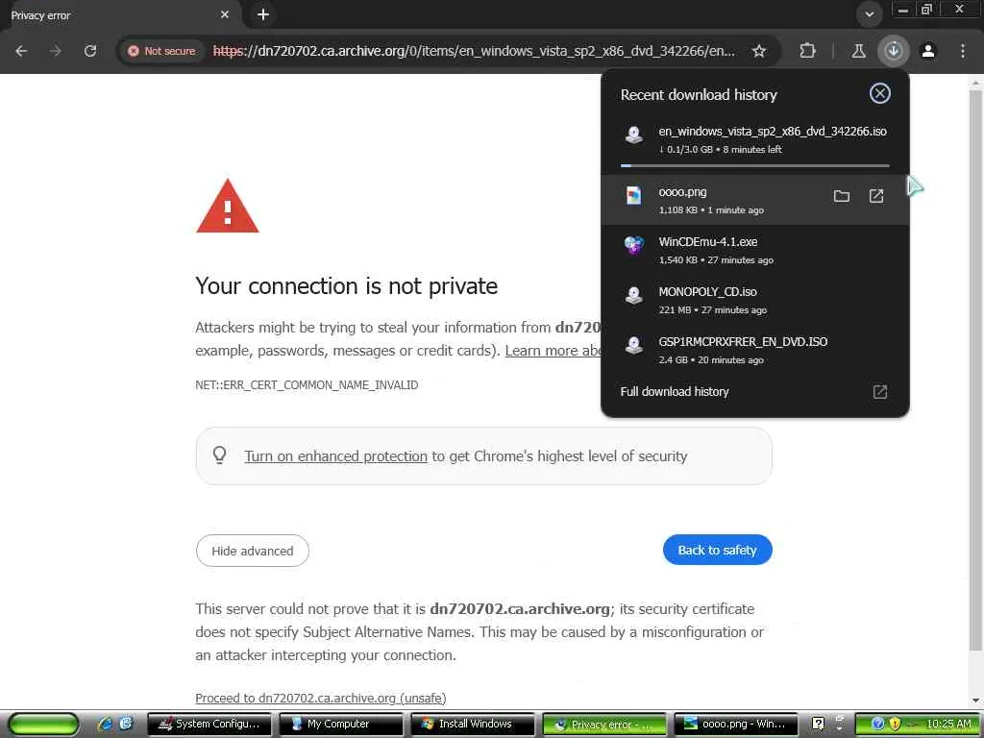Show oooo.png in folder

point(842,196)
